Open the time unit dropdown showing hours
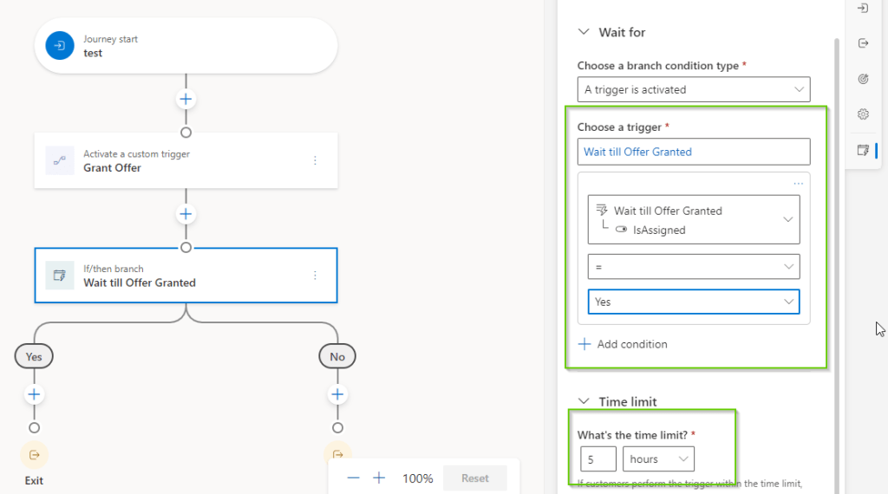Screen dimensions: 888x494 click(x=659, y=459)
